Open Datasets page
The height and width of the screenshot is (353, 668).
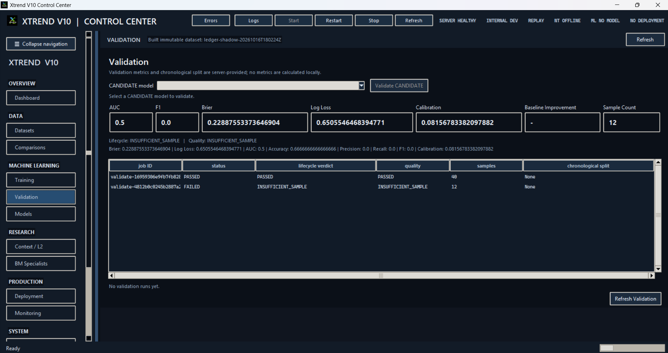point(41,130)
